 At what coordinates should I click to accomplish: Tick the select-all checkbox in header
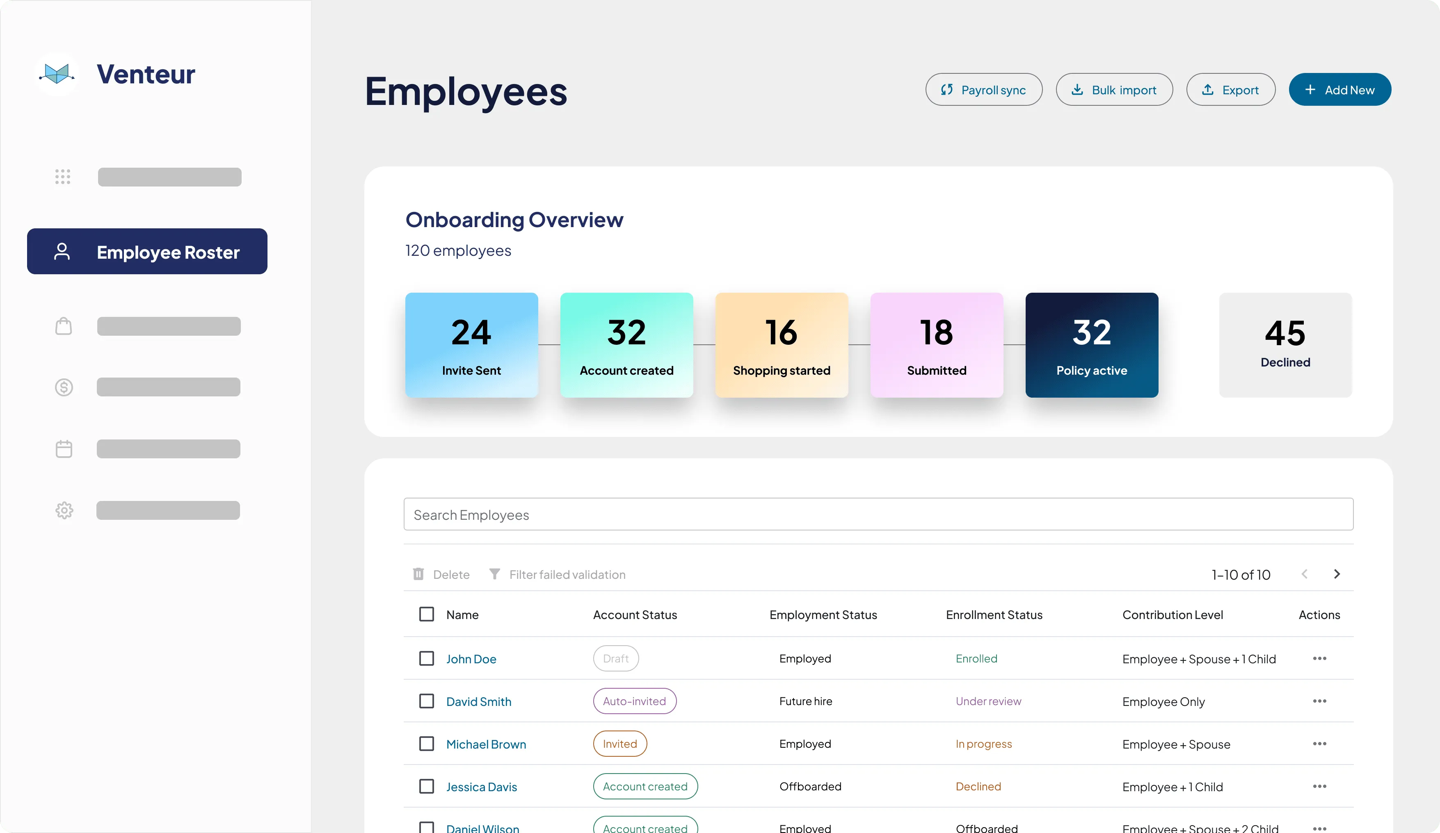(426, 615)
